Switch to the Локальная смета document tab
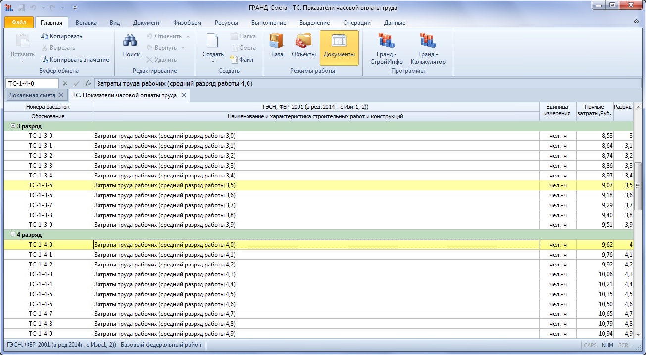 33,95
